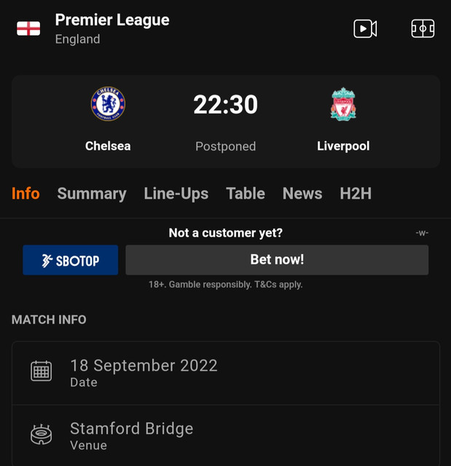The height and width of the screenshot is (466, 451).
Task: Click the Bet now! button
Action: coord(277,260)
